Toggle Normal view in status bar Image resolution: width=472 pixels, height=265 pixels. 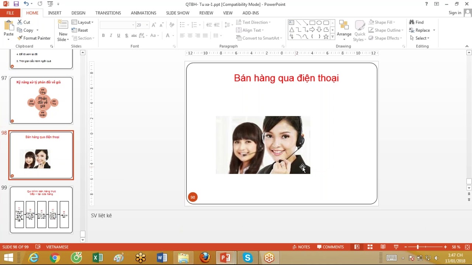click(357, 247)
